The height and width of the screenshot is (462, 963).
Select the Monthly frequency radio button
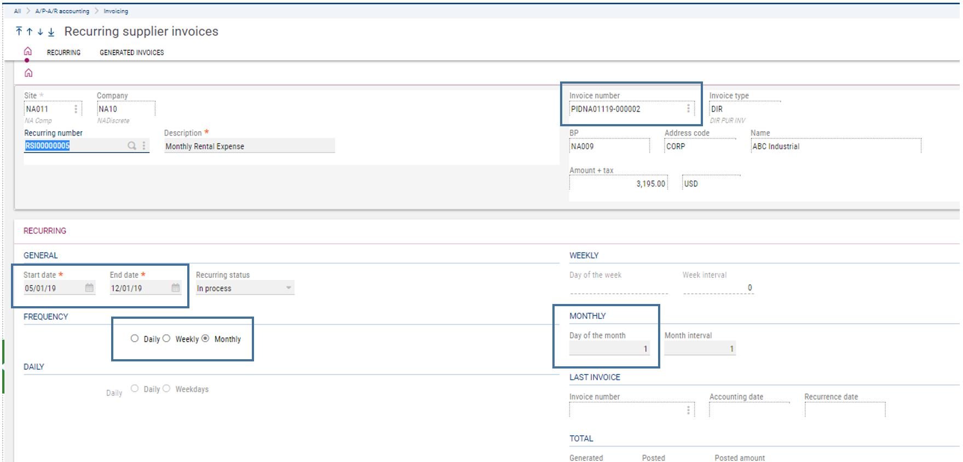click(205, 338)
